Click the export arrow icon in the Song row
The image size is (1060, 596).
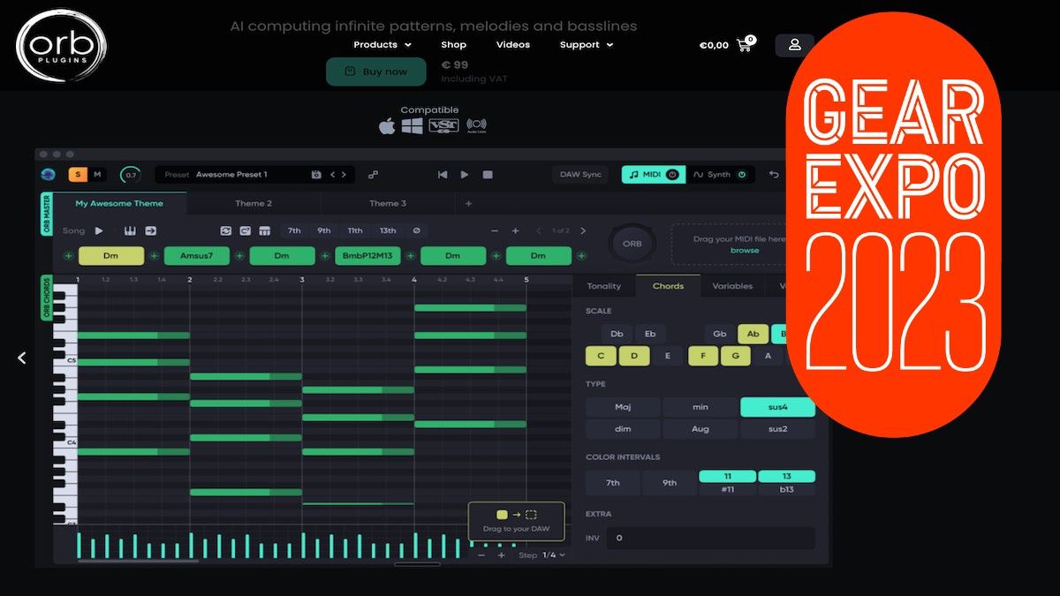coord(150,230)
